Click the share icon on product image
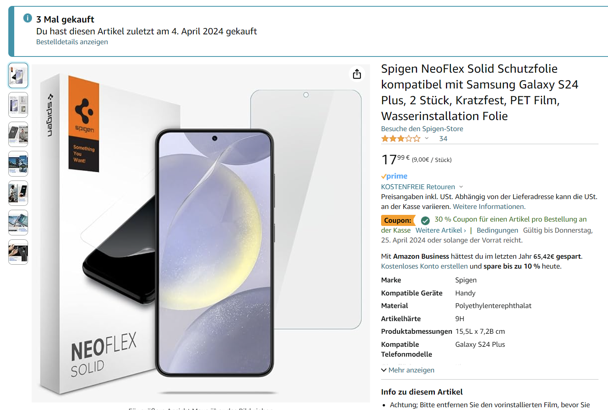Viewport: 608px width, 410px height. click(357, 74)
